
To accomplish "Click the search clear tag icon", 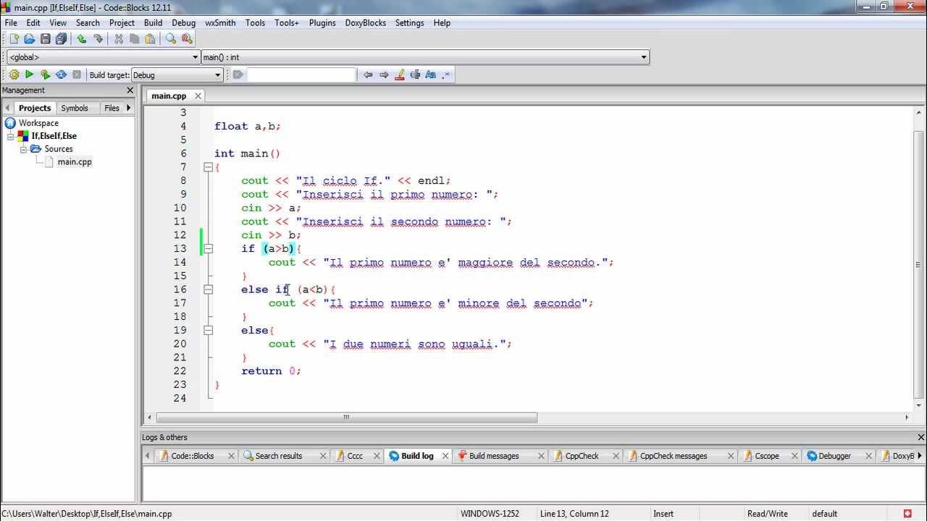I will point(238,75).
